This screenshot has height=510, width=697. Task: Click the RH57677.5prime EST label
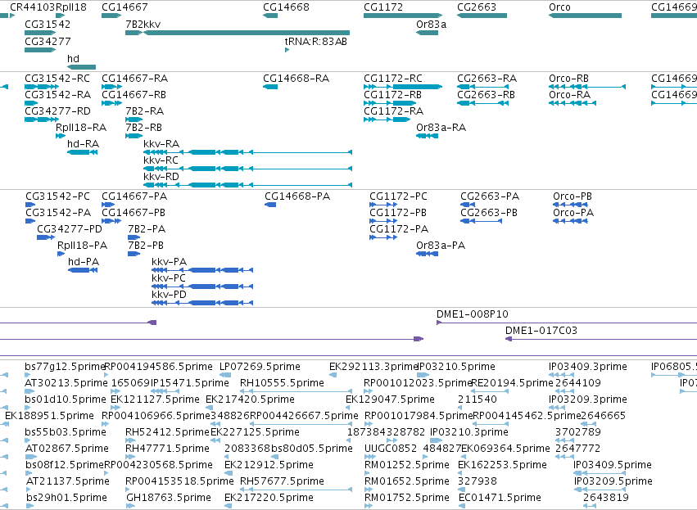(x=282, y=481)
